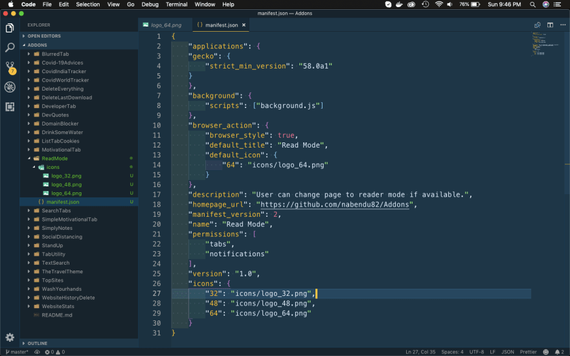The height and width of the screenshot is (356, 570).
Task: Change language mode JSON in status bar
Action: point(507,351)
